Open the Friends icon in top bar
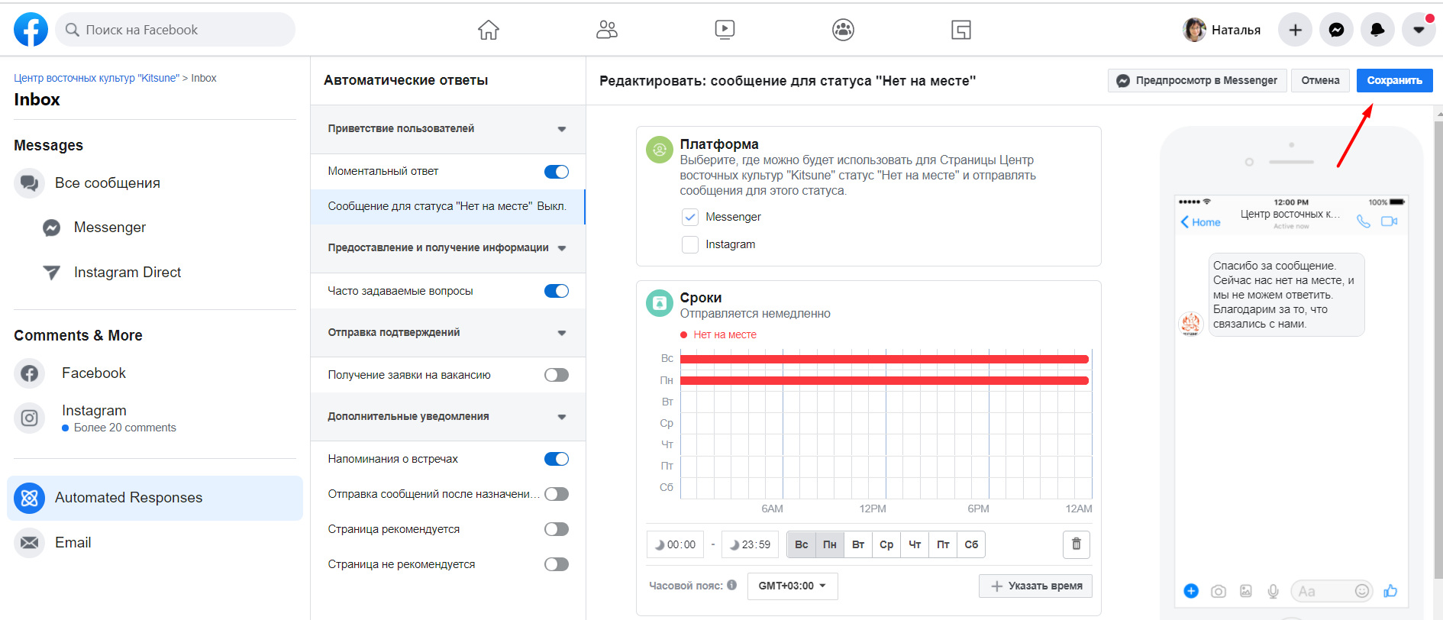 607,30
